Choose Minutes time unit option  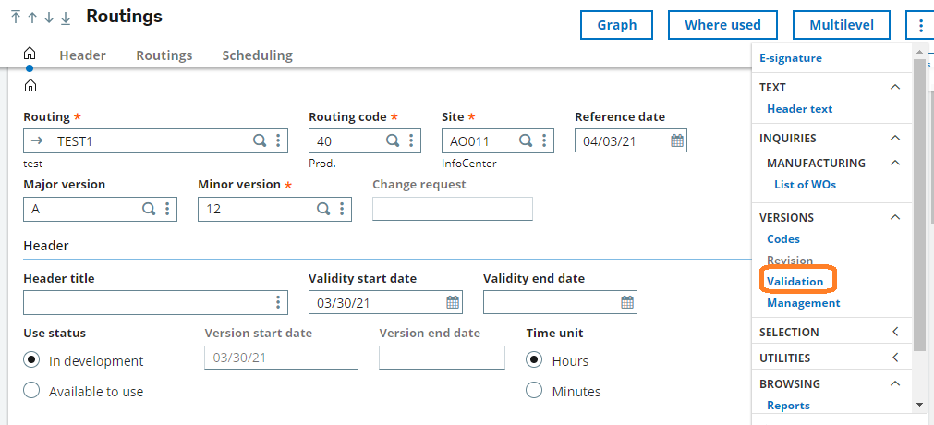pos(534,391)
